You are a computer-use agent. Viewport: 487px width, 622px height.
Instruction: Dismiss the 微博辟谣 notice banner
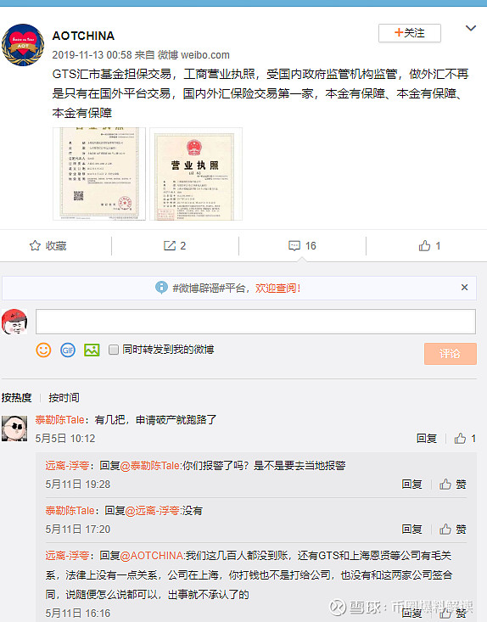(x=464, y=287)
